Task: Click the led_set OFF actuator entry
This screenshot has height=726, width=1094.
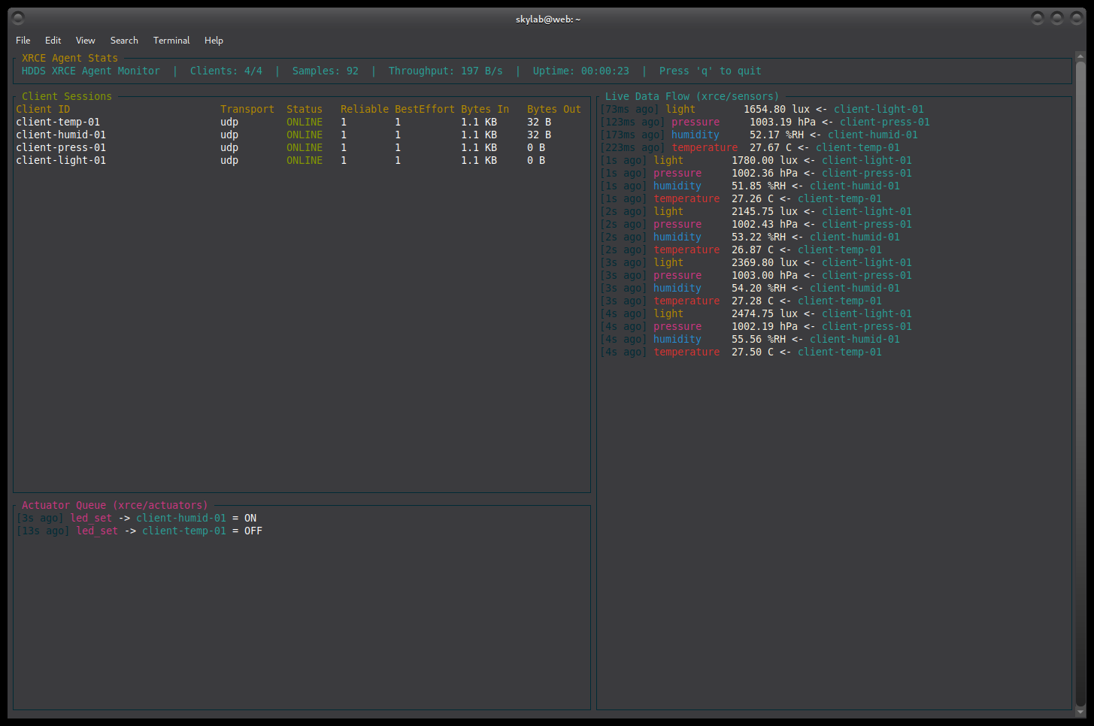Action: tap(139, 531)
